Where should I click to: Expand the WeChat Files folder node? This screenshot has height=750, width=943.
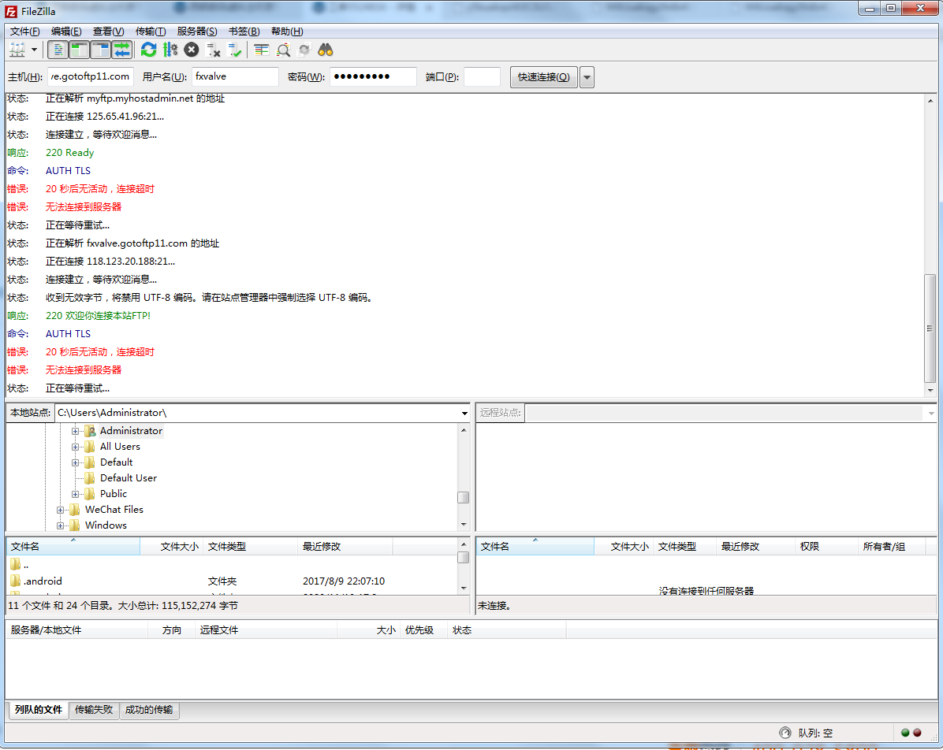click(x=61, y=510)
